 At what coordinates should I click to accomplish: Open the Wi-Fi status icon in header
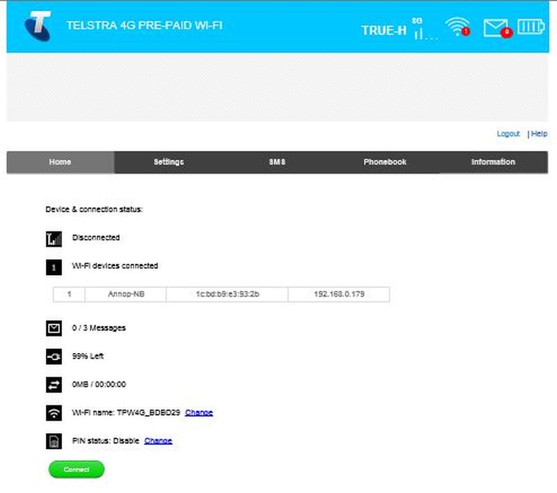[458, 26]
